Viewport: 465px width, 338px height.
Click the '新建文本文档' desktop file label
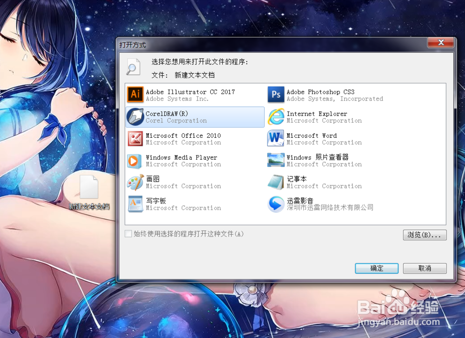tap(89, 206)
